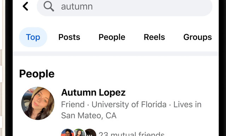Screen dimensions: 226x136
Task: Click the Autumn Lopez name link
Action: pos(93,92)
